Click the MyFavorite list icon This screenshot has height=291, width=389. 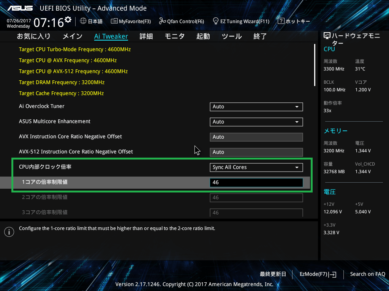pyautogui.click(x=114, y=21)
